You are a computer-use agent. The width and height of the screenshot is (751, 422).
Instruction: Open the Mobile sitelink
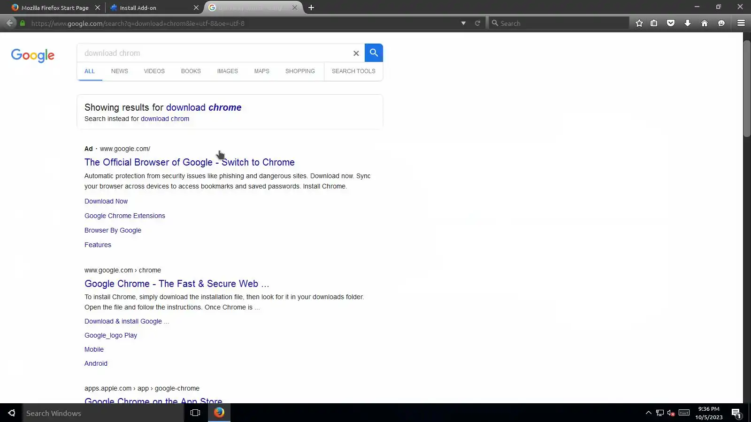click(94, 349)
